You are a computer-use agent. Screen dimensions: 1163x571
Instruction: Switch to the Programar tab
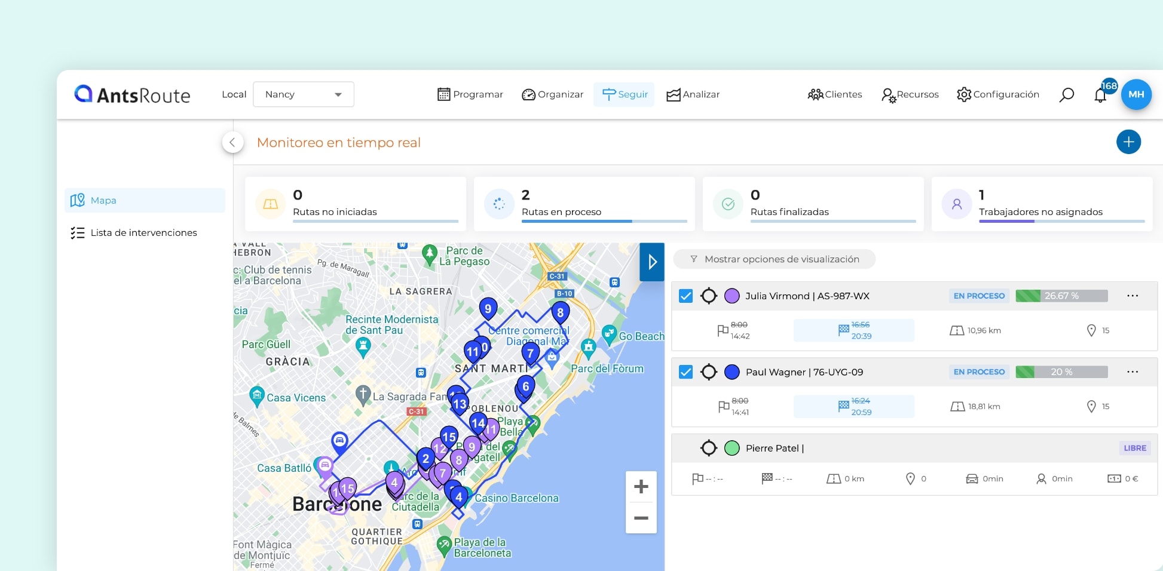pyautogui.click(x=470, y=94)
